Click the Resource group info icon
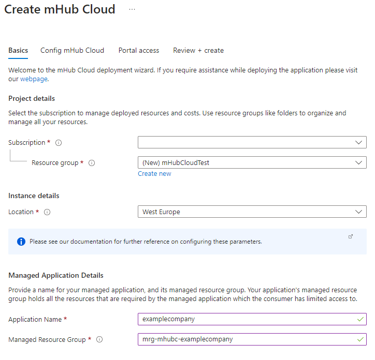This screenshot has width=375, height=360. click(92, 163)
